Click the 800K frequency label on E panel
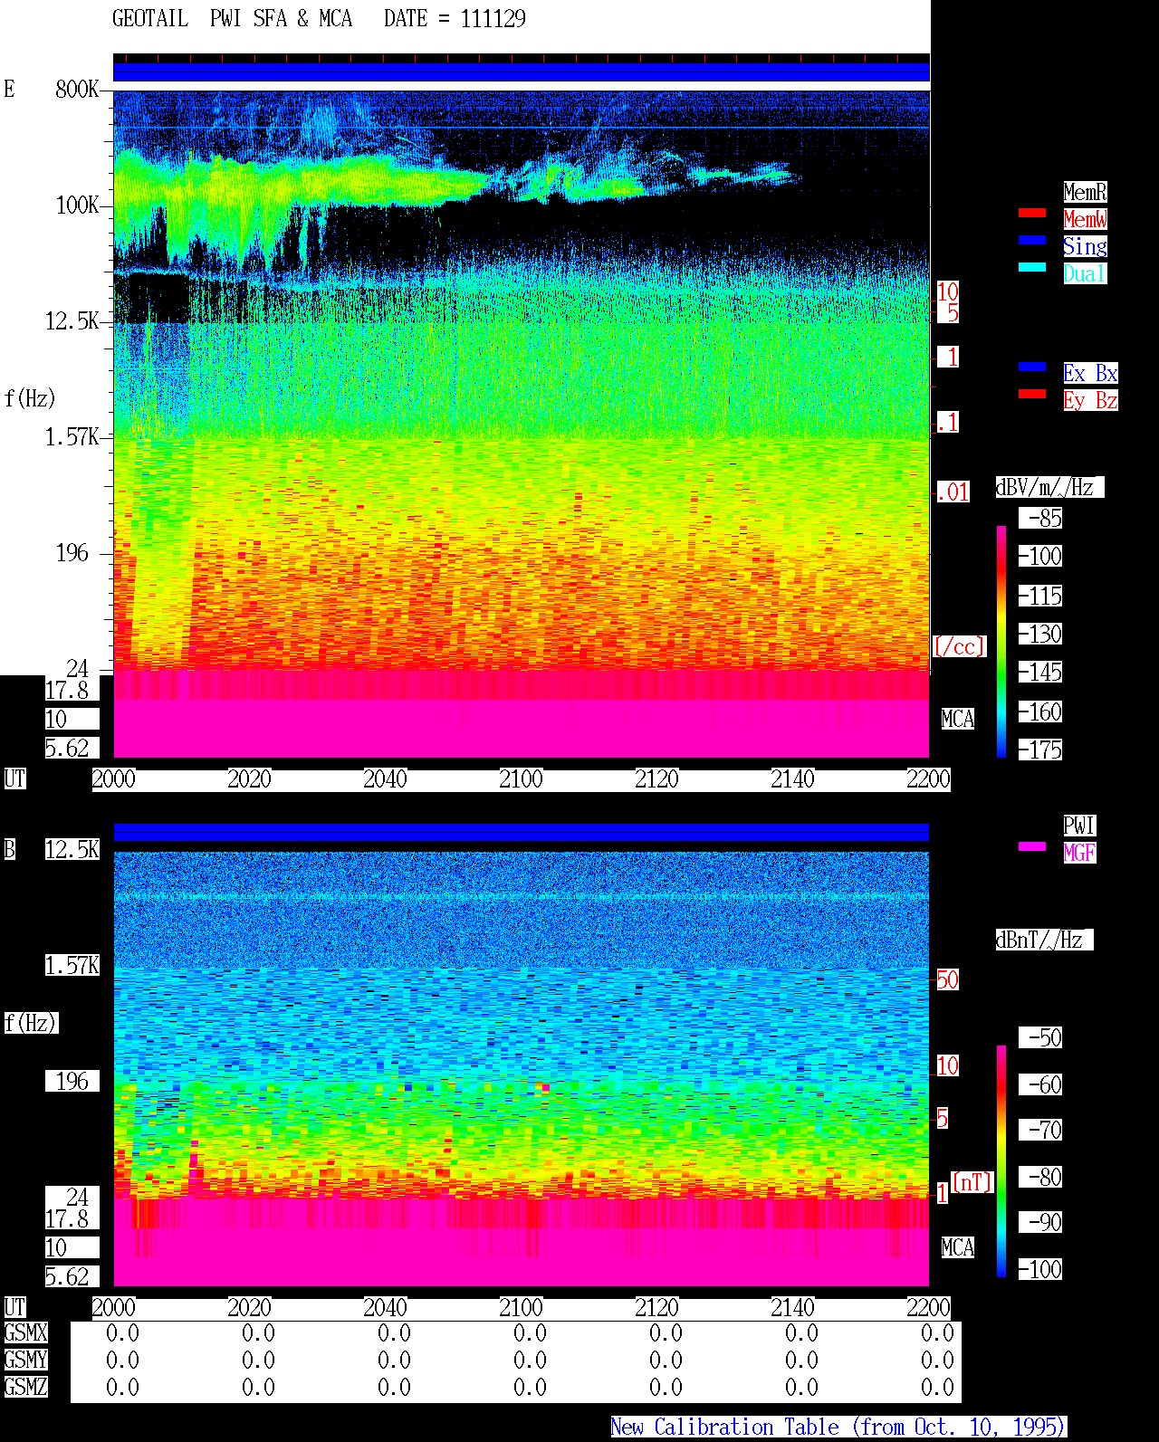Image resolution: width=1159 pixels, height=1442 pixels. click(77, 90)
